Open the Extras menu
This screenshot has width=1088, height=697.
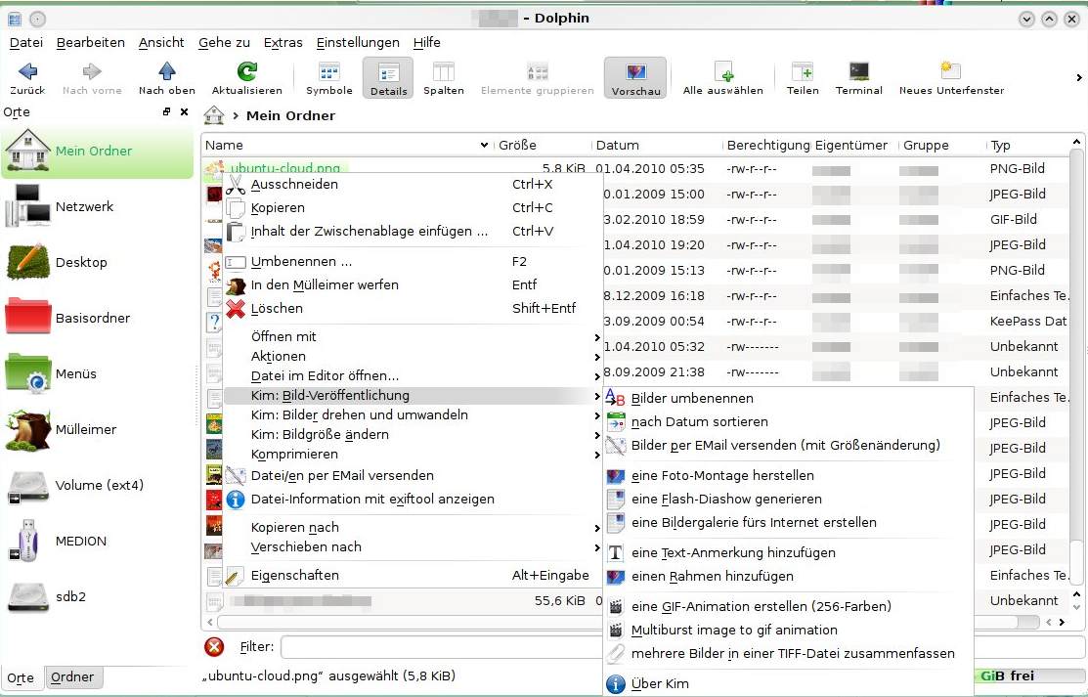pyautogui.click(x=283, y=42)
